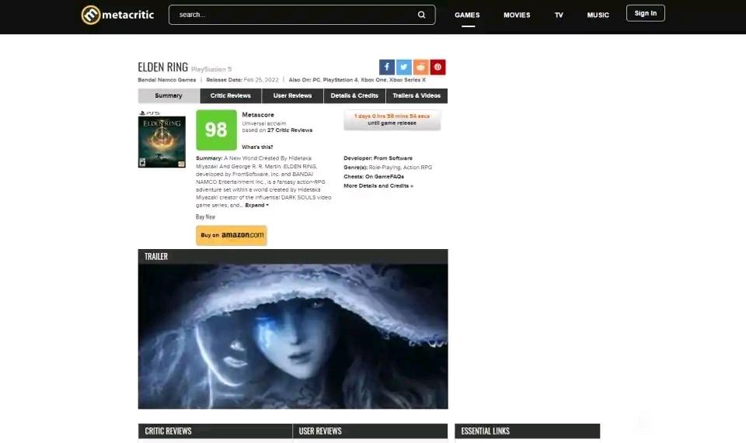Open the Trailers & Videos tab

pyautogui.click(x=417, y=95)
